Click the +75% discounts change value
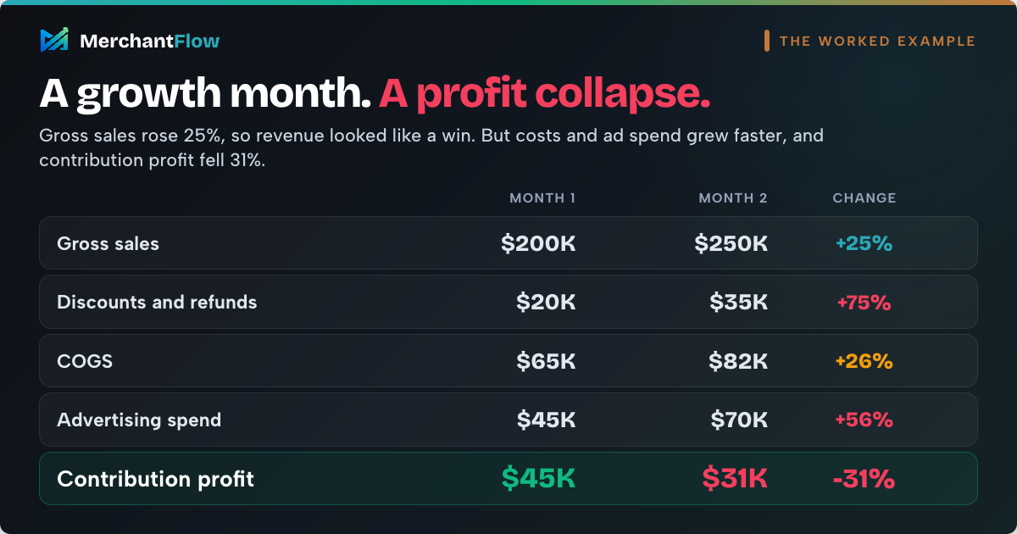 tap(864, 303)
